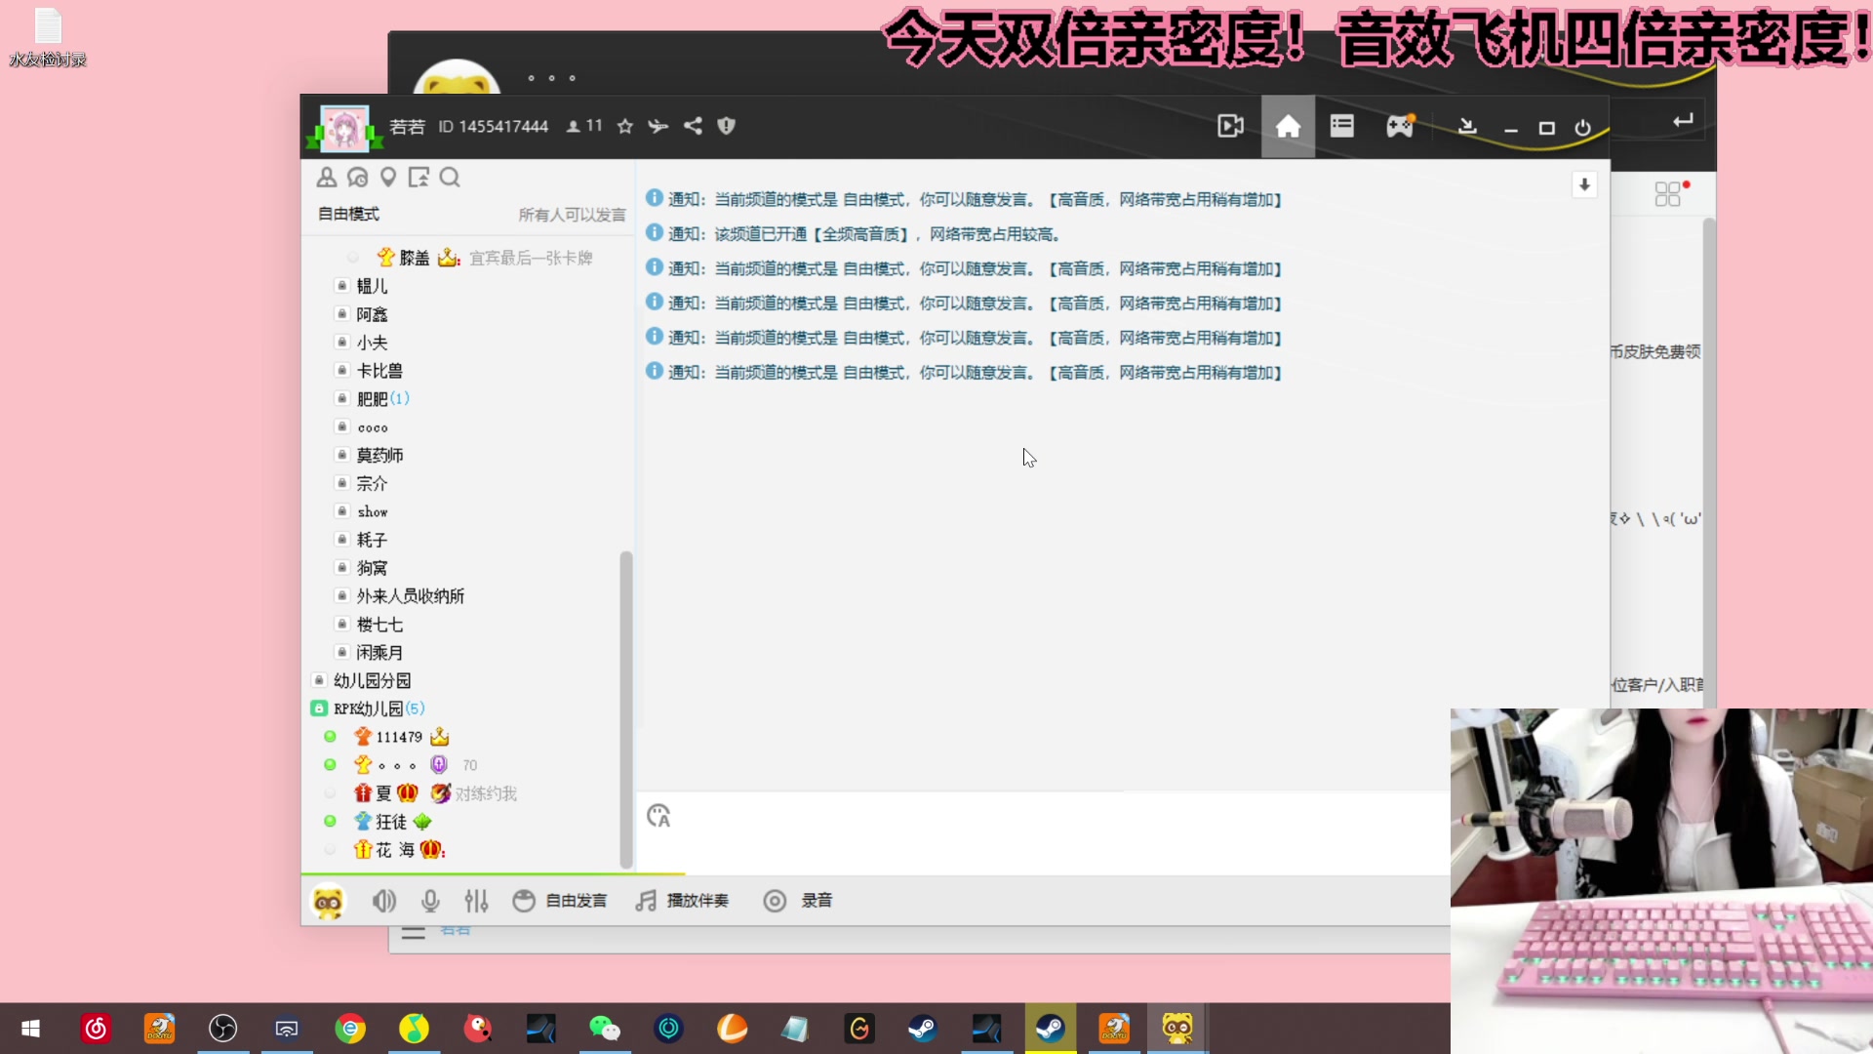Open WeChat from the taskbar
The width and height of the screenshot is (1873, 1054).
point(605,1028)
